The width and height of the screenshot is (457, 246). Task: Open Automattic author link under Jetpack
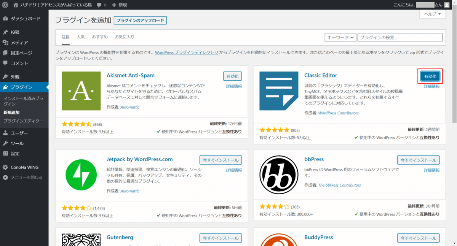(130, 191)
